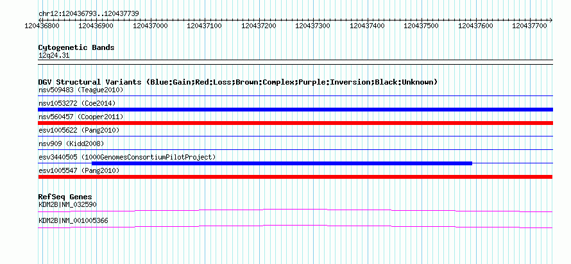
Task: Open variant nsv560457 (Cooper2011) label
Action: 81,117
